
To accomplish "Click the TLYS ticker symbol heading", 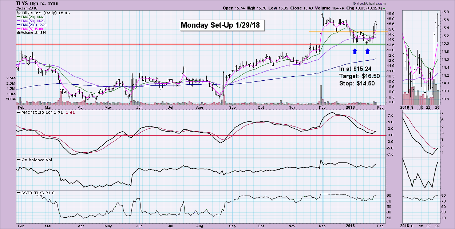I will (23, 3).
